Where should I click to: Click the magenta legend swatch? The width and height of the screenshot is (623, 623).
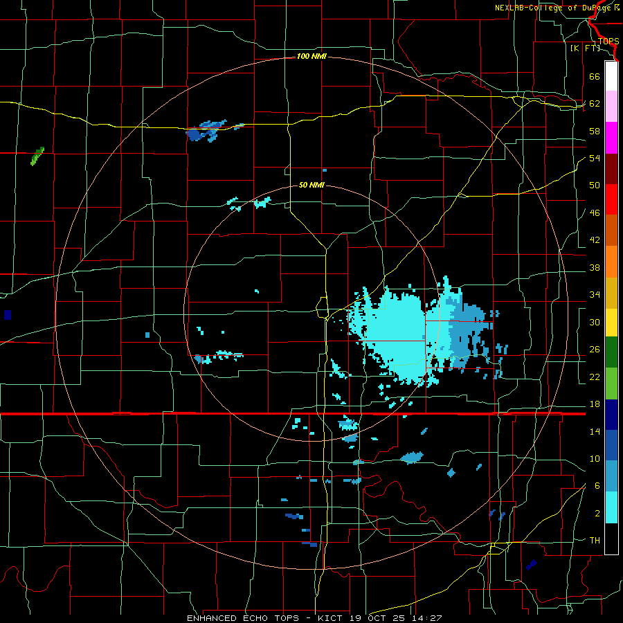[611, 138]
